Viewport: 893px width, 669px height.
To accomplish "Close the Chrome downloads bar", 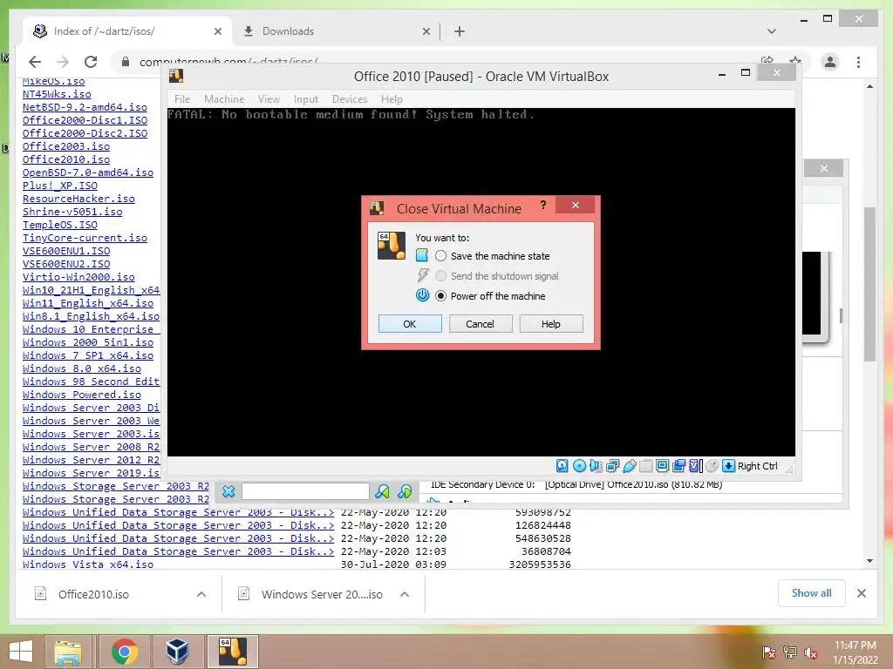I will (x=862, y=593).
